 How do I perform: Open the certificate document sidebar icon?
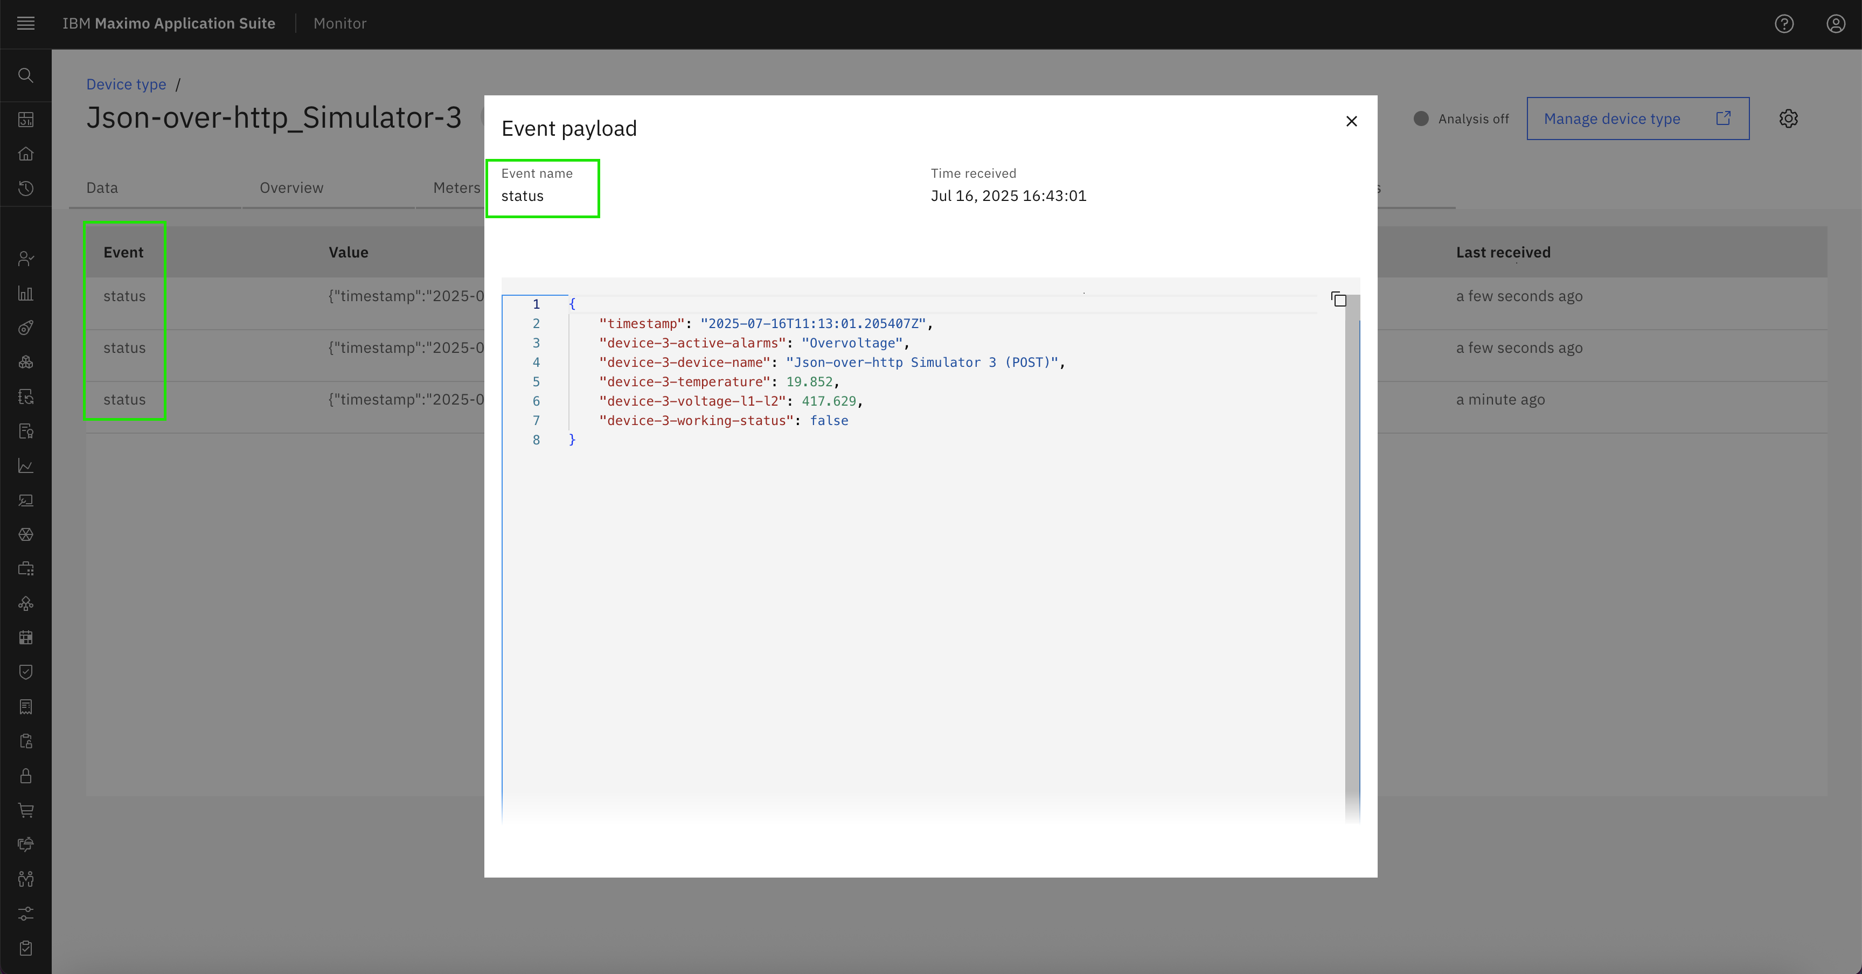[26, 432]
